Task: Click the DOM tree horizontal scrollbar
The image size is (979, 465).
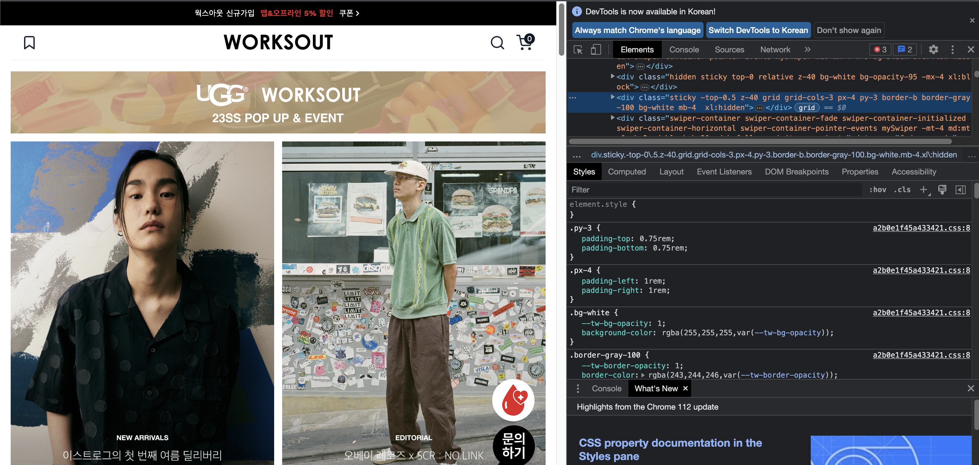Action: click(760, 141)
